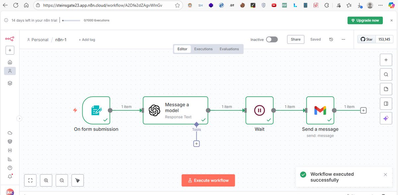This screenshot has height=195, width=398.
Task: Click the Personal breadcrumb link
Action: pyautogui.click(x=38, y=39)
